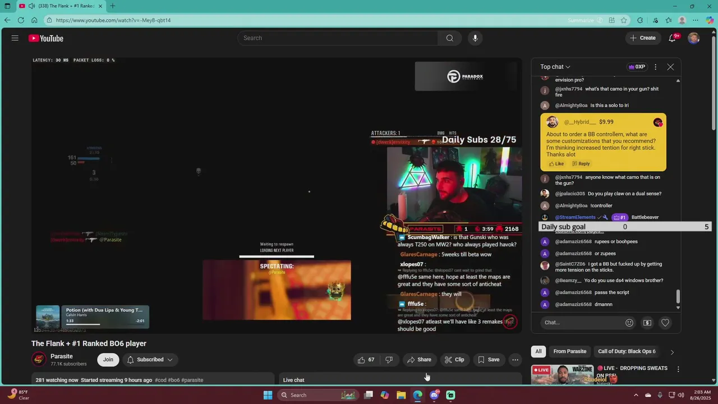Like the video with thumbs up
Image resolution: width=718 pixels, height=404 pixels.
tap(366, 360)
